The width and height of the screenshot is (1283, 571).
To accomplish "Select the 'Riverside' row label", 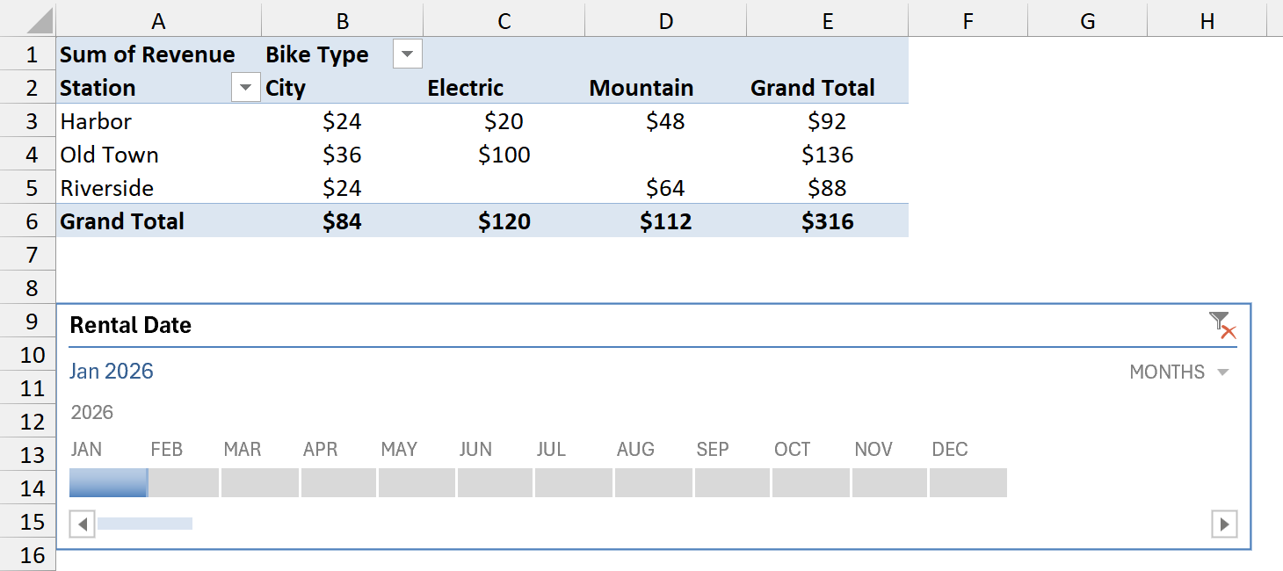I will pyautogui.click(x=158, y=188).
